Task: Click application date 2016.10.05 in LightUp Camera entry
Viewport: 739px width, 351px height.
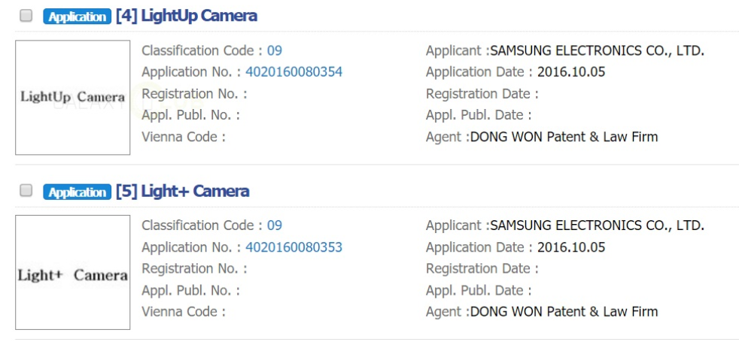Action: point(571,72)
